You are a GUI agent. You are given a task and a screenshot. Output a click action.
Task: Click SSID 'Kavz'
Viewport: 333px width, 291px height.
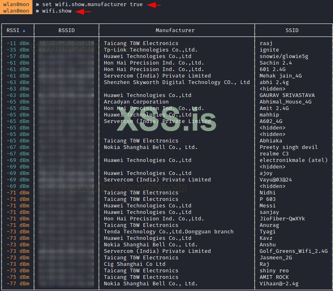click(x=266, y=238)
